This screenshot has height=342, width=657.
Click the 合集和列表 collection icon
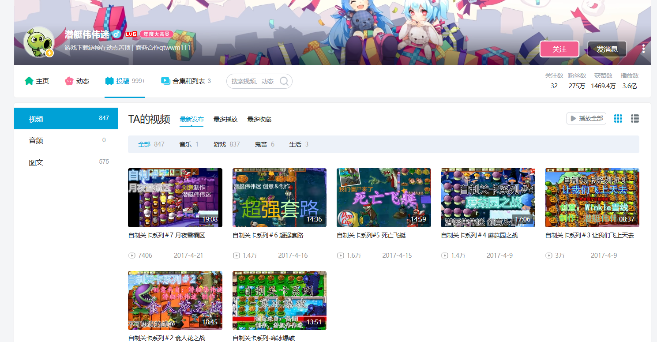tap(165, 81)
